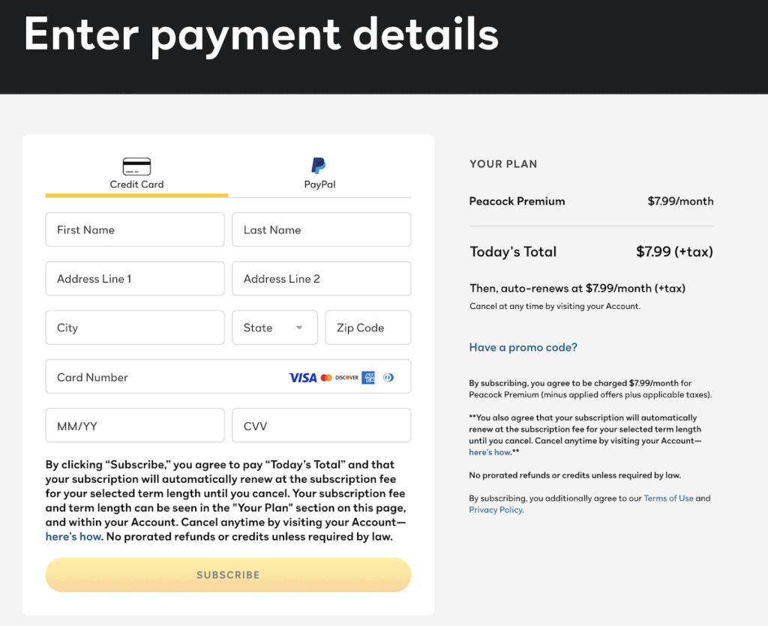Open the Terms of Use link
The height and width of the screenshot is (626, 768).
(x=668, y=498)
